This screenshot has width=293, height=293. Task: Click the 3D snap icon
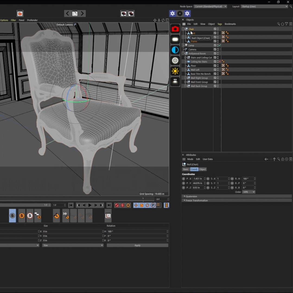coord(66,216)
